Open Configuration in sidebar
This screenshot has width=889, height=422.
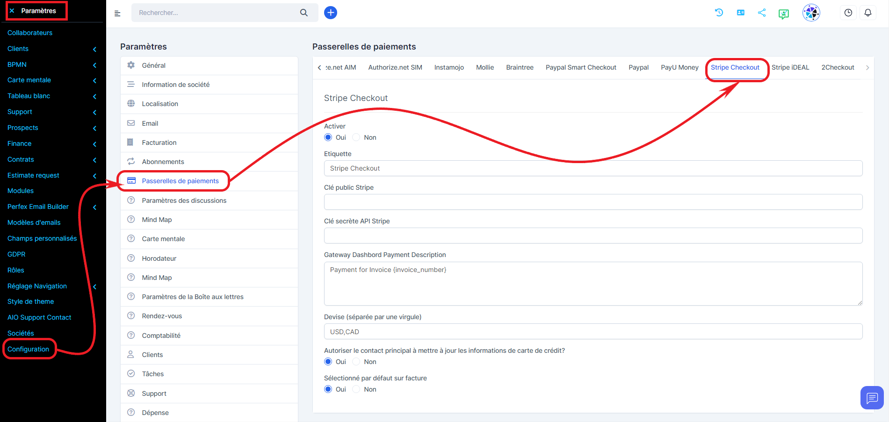tap(28, 349)
